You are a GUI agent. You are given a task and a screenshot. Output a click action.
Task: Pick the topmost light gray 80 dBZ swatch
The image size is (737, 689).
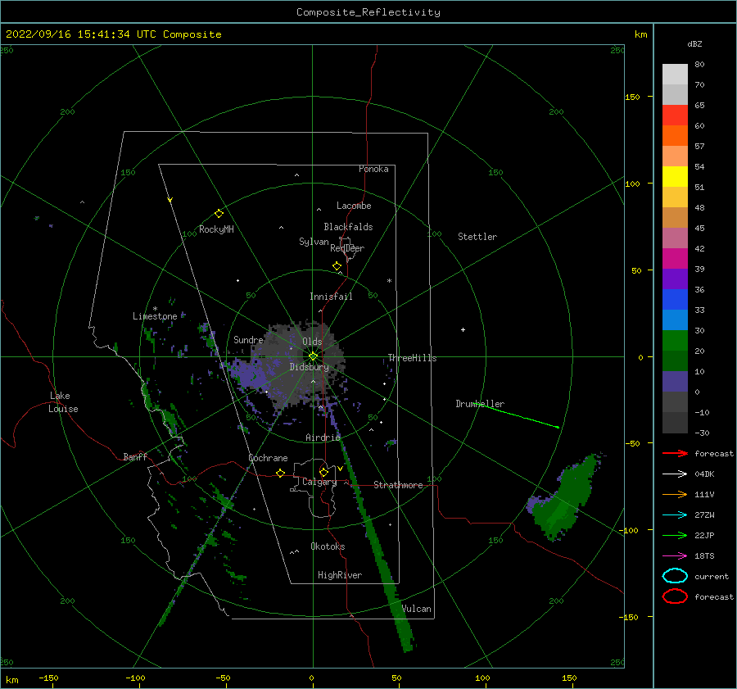point(675,75)
